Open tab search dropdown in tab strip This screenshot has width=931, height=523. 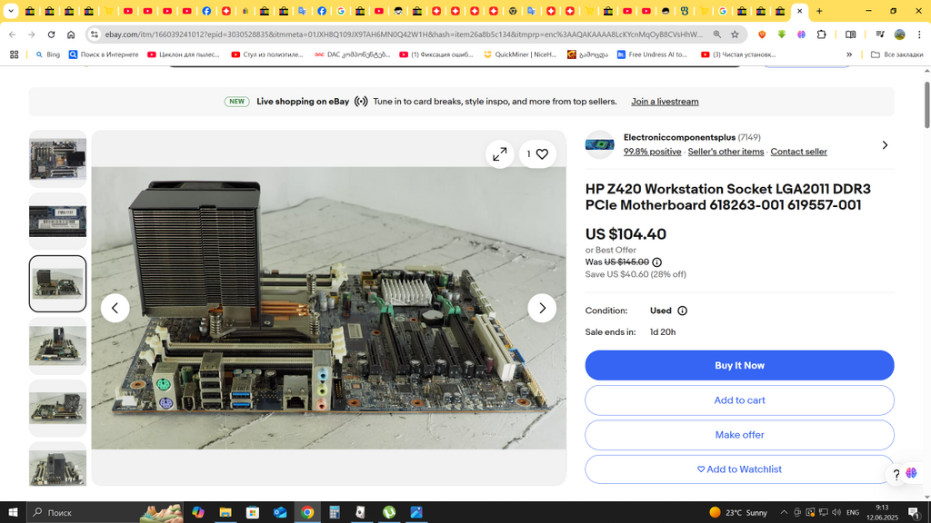point(11,11)
